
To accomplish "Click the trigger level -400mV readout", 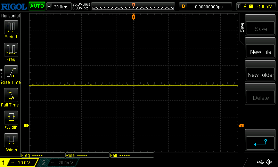I will pyautogui.click(x=264, y=7).
